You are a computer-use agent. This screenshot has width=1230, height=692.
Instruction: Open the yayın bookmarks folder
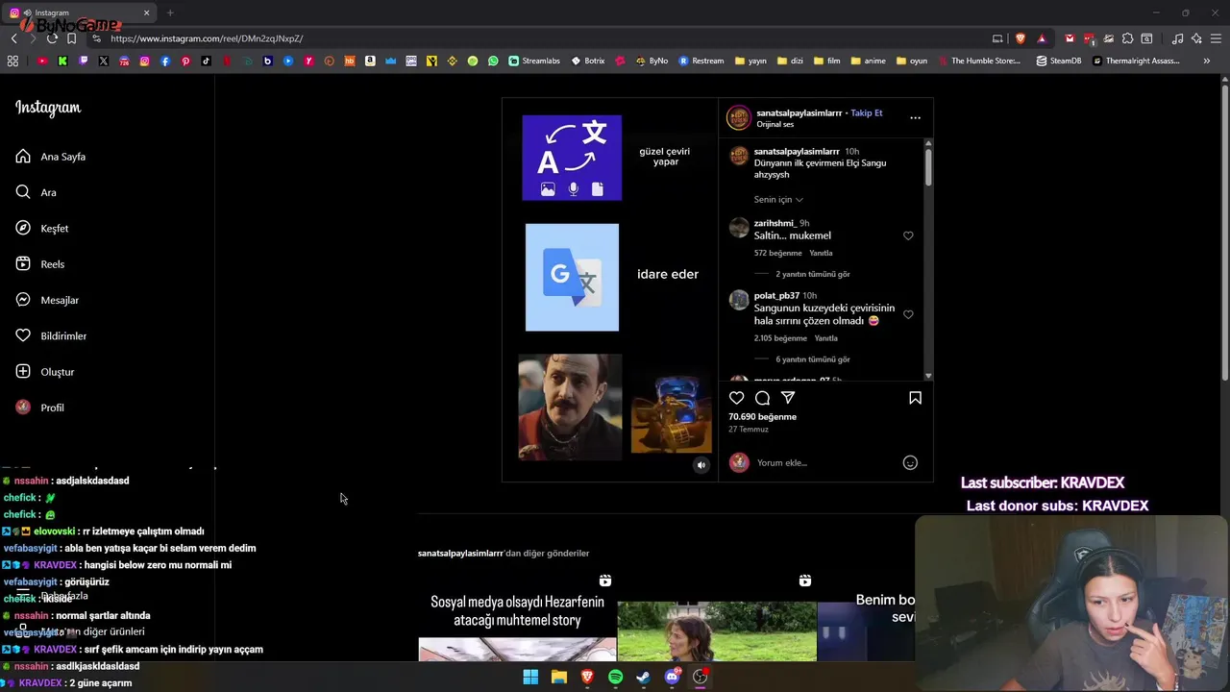750,61
